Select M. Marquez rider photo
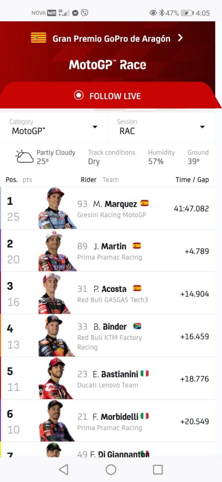222x482 pixels. click(57, 208)
